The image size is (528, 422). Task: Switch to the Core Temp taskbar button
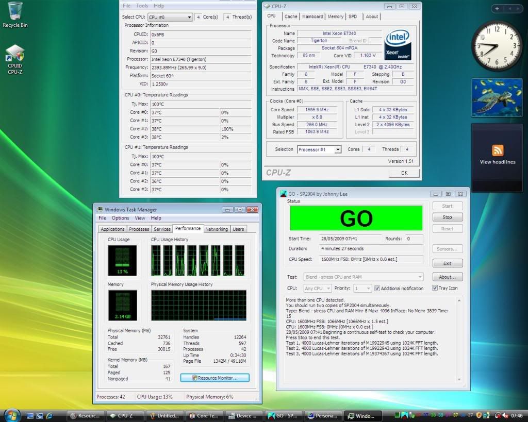coord(204,416)
